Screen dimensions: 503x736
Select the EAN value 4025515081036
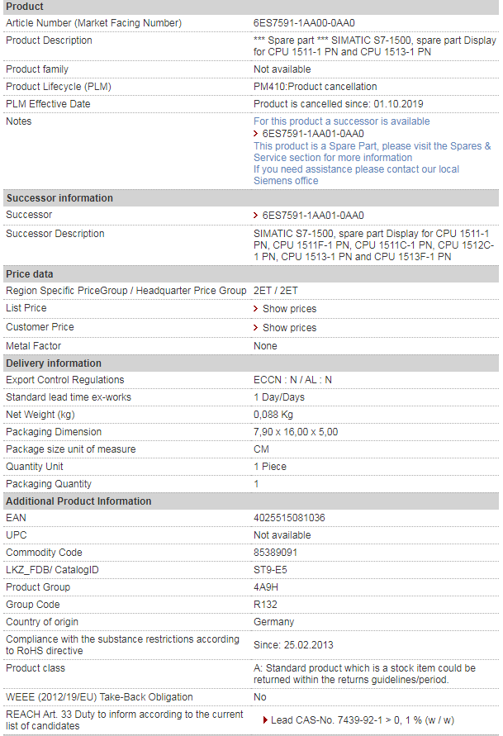pyautogui.click(x=289, y=518)
